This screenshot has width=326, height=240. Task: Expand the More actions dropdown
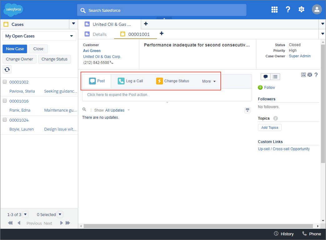coord(209,81)
